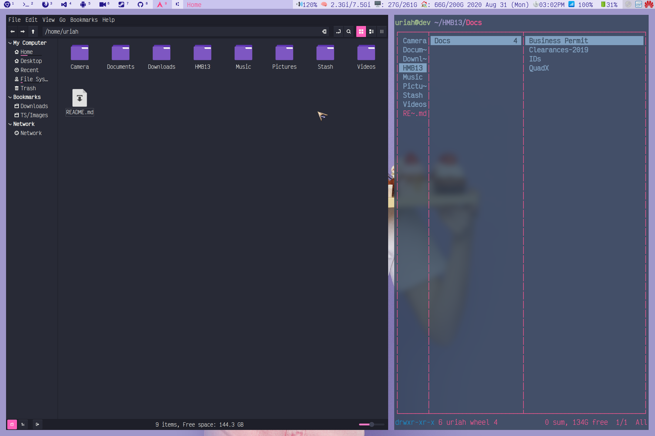This screenshot has width=655, height=436.
Task: Click the /home/uriah path field
Action: (182, 31)
